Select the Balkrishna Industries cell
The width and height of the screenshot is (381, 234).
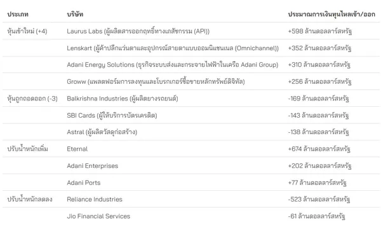pyautogui.click(x=123, y=99)
